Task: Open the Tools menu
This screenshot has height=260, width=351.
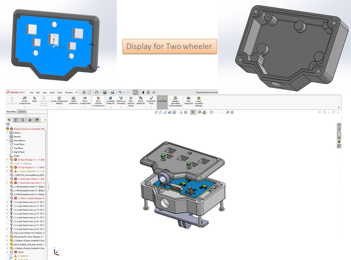Action: pyautogui.click(x=60, y=93)
